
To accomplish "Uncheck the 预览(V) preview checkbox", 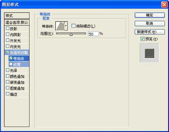I will point(143,39).
